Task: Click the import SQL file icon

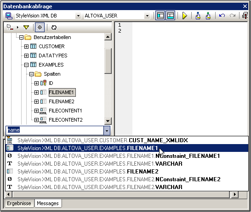Action: click(198, 16)
